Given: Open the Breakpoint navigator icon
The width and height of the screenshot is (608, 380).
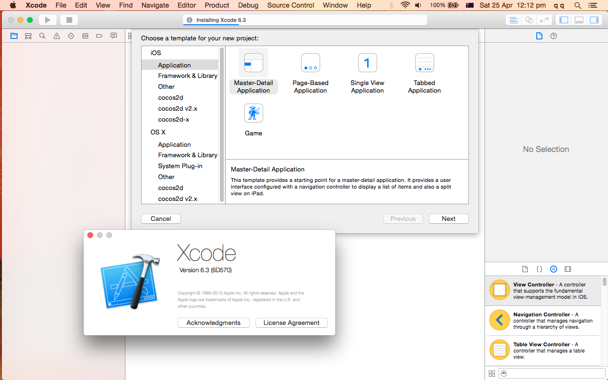Looking at the screenshot, I should [99, 36].
